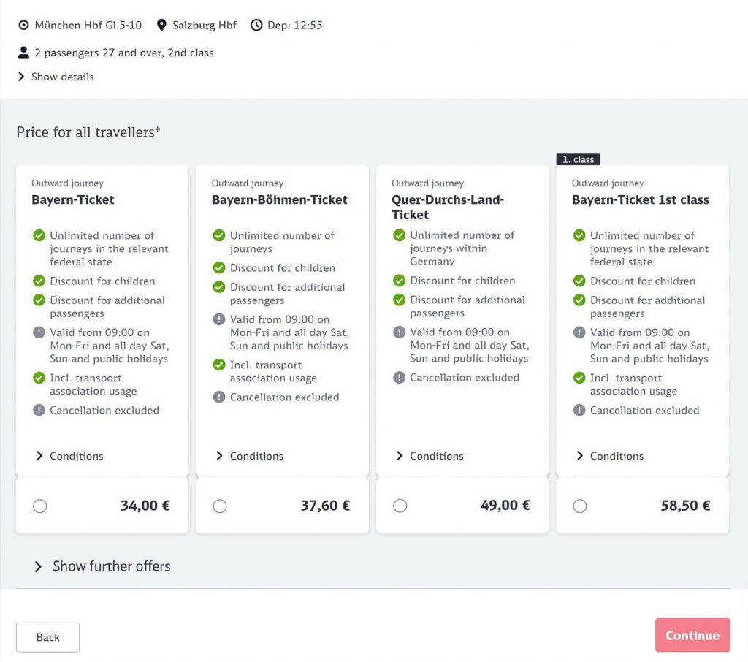Click Quer-Durchs-Land-Ticket's Valid from 09:00 info icon

400,332
